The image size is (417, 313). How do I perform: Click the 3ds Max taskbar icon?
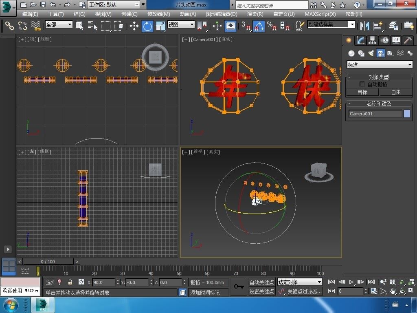coord(43,305)
